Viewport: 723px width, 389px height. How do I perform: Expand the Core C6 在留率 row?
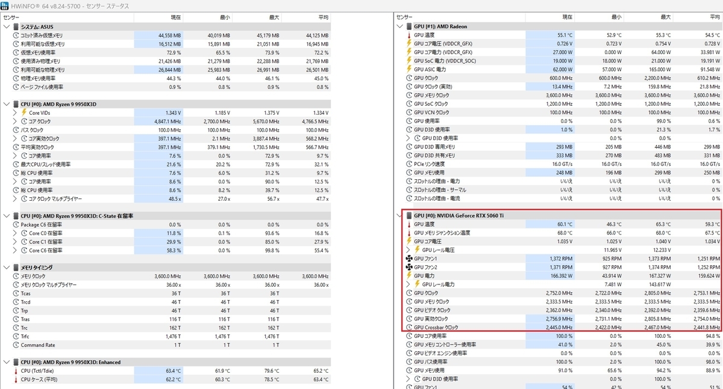16,250
